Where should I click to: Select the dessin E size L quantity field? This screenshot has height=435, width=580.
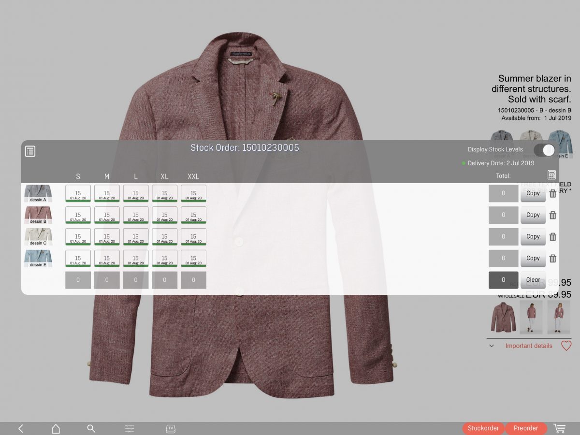[x=136, y=259]
